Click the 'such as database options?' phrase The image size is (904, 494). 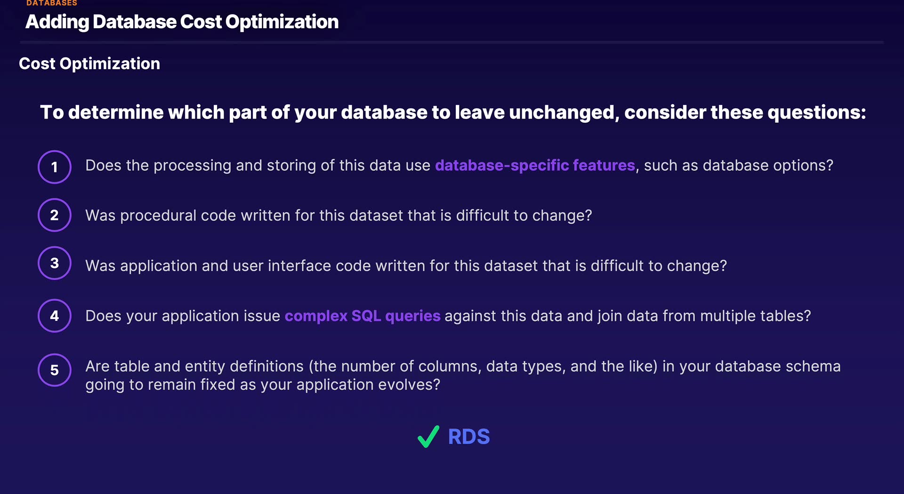point(738,166)
